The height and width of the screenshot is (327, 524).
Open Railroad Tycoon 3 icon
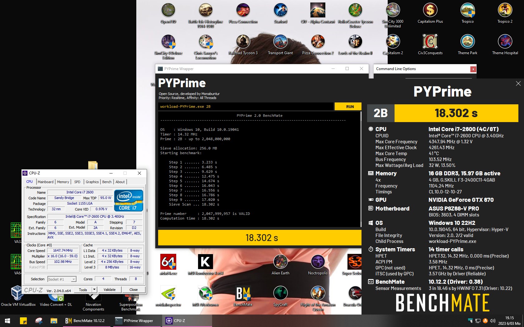click(x=243, y=45)
